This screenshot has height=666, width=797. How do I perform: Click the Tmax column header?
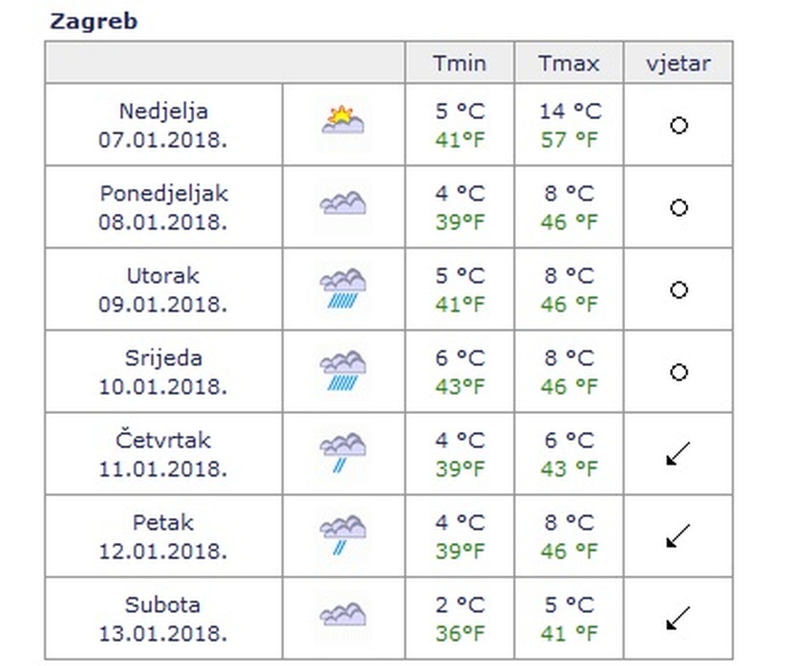pos(569,63)
